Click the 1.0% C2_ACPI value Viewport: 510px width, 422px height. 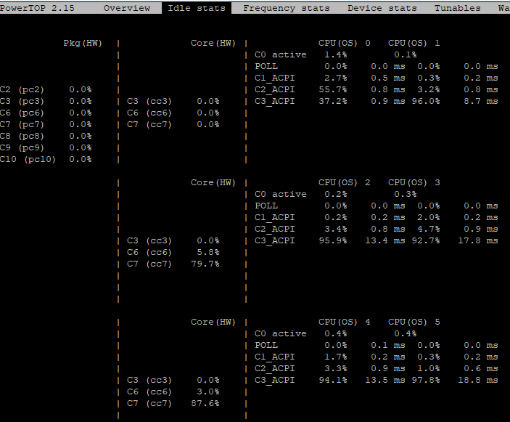(429, 368)
